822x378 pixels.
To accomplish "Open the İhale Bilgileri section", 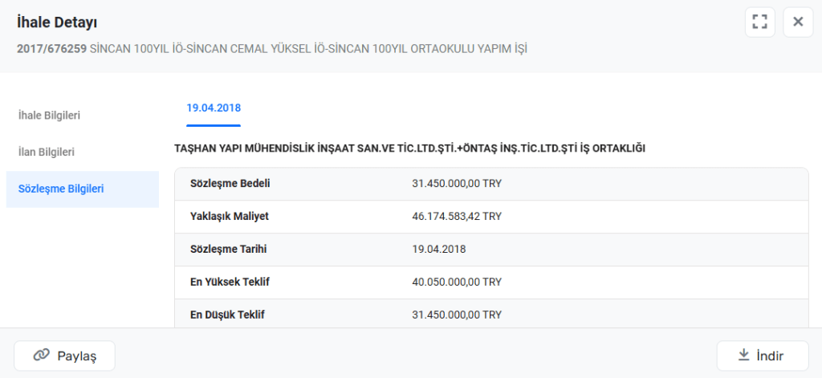I will (x=49, y=115).
